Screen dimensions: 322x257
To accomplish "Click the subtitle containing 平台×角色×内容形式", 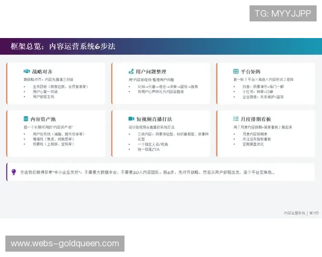I will [x=264, y=80].
